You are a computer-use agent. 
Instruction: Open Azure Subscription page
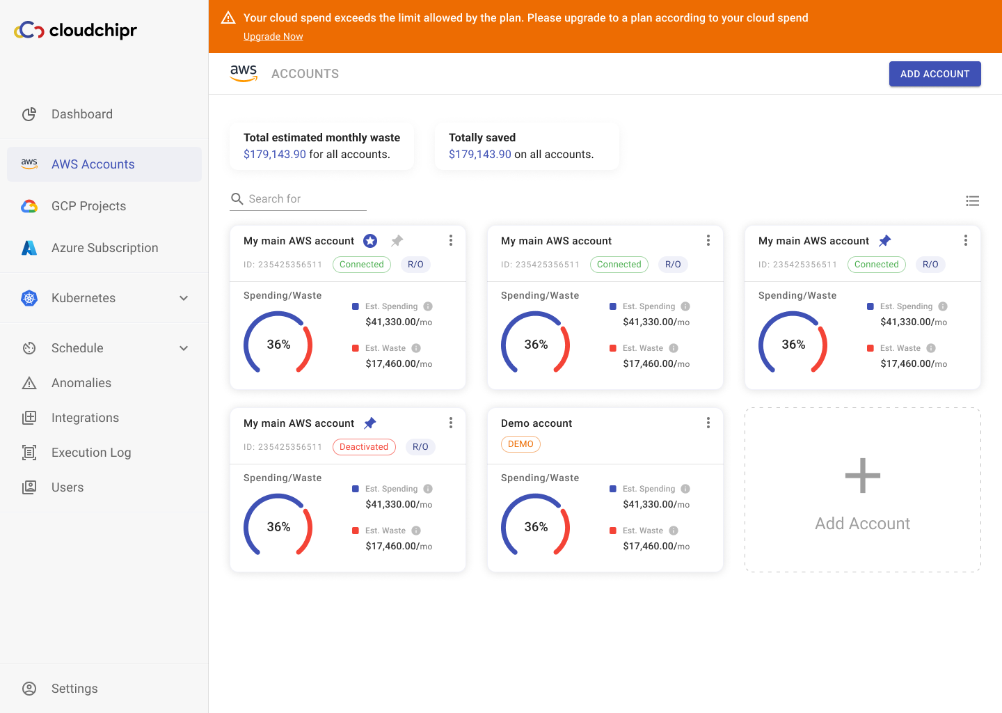click(104, 248)
